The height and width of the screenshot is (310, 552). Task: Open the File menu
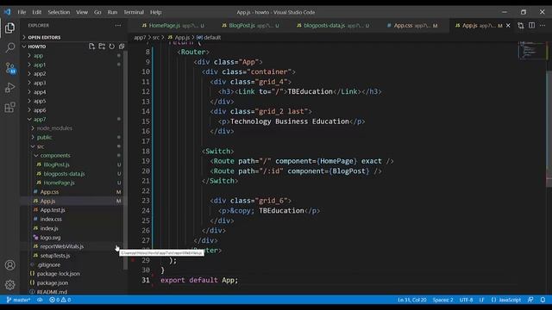pos(22,12)
